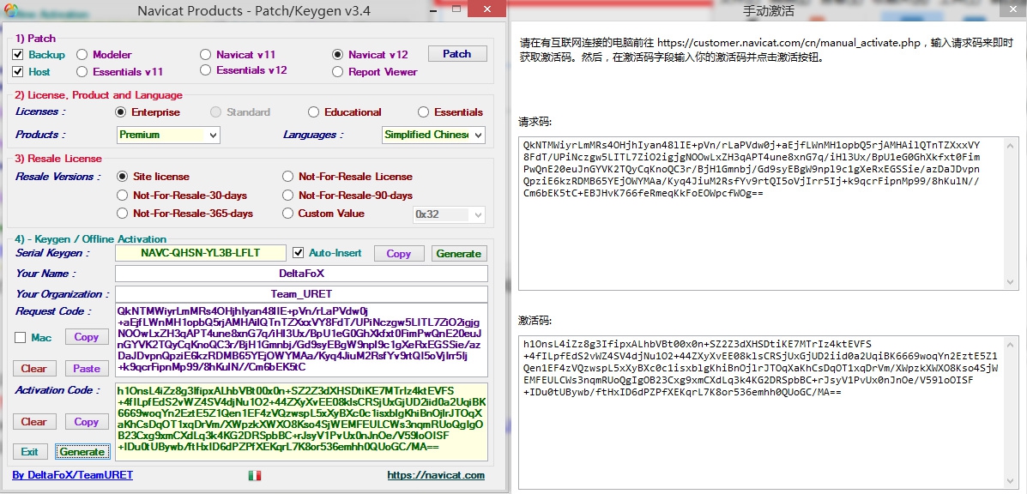Select the Navicat v11 radio option
1027x494 pixels.
(x=206, y=55)
